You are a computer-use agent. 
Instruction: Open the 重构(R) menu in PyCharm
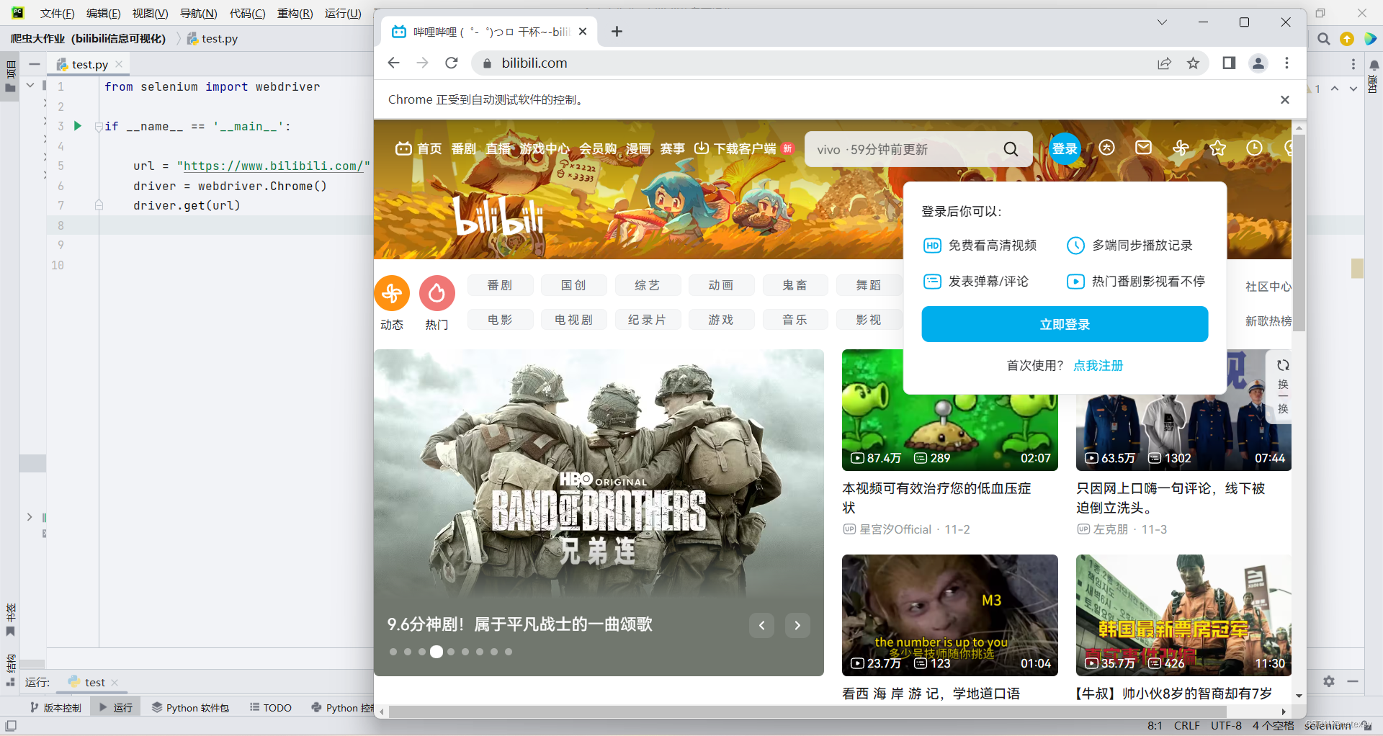pos(295,14)
